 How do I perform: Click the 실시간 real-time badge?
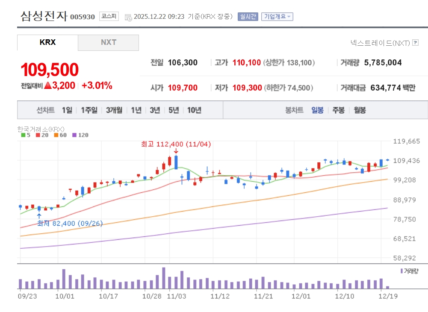pyautogui.click(x=248, y=17)
